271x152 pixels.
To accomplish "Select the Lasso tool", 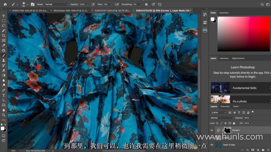I will click(4, 25).
